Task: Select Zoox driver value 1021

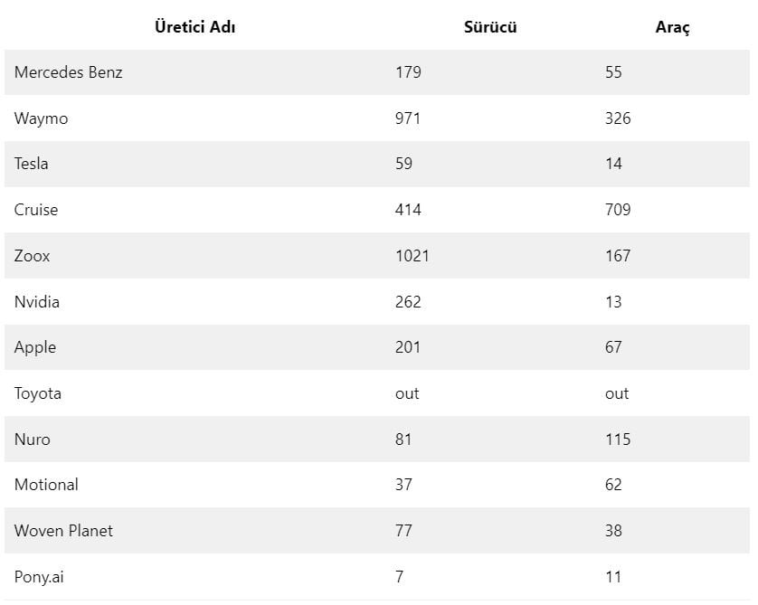Action: coord(412,256)
